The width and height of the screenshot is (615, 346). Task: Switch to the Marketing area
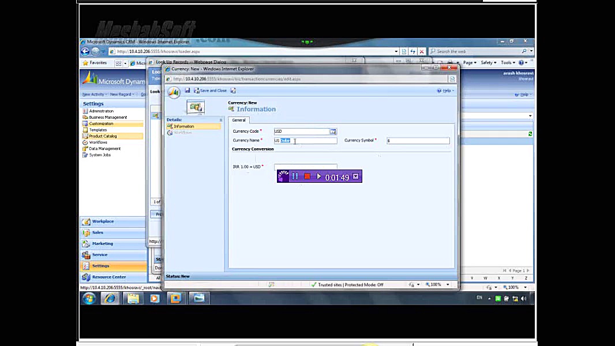113,243
